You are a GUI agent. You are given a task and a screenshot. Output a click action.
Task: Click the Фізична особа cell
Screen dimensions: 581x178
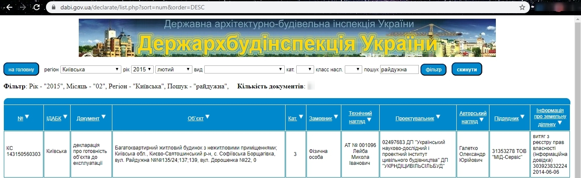click(x=323, y=154)
